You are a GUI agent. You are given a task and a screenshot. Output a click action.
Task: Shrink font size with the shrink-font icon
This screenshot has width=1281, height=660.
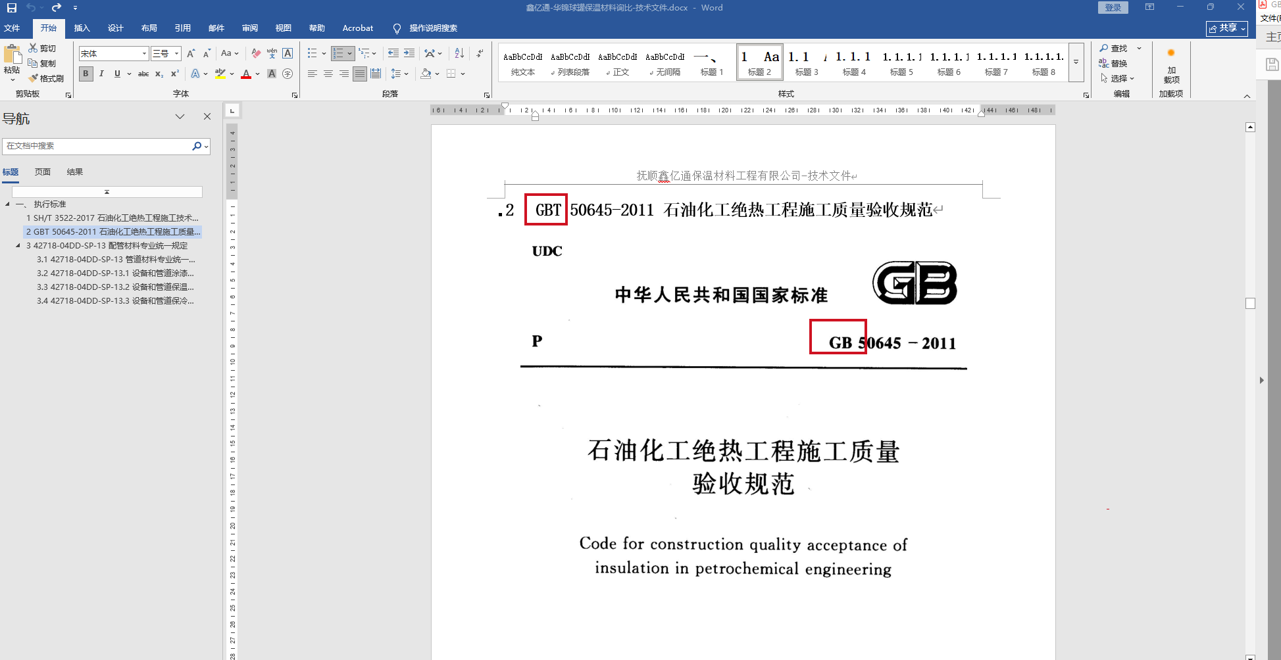207,53
